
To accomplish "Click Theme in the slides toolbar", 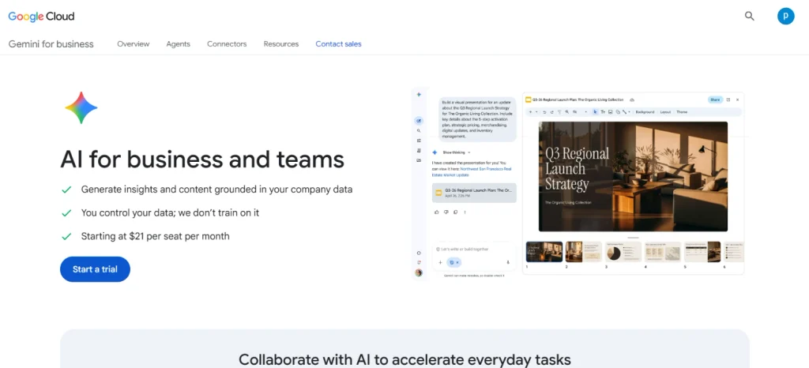I will [x=682, y=112].
